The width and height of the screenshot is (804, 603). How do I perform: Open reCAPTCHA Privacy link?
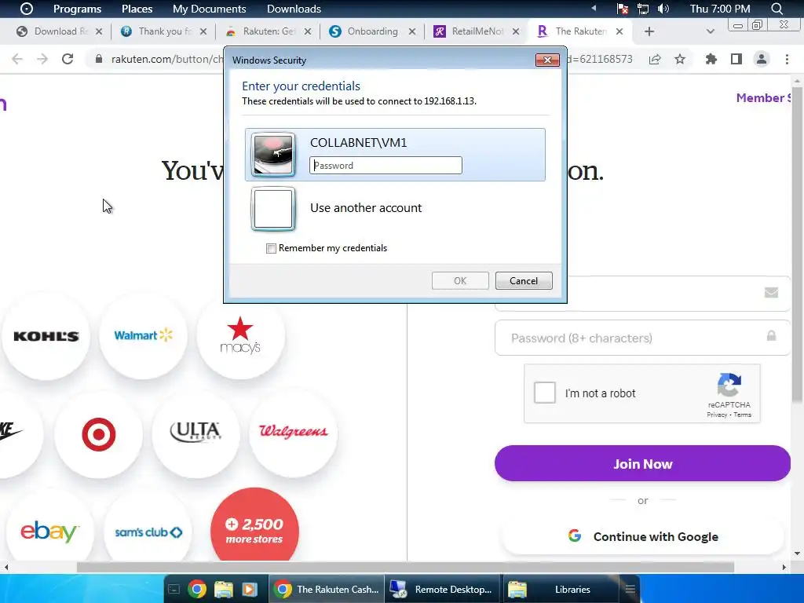pos(717,415)
